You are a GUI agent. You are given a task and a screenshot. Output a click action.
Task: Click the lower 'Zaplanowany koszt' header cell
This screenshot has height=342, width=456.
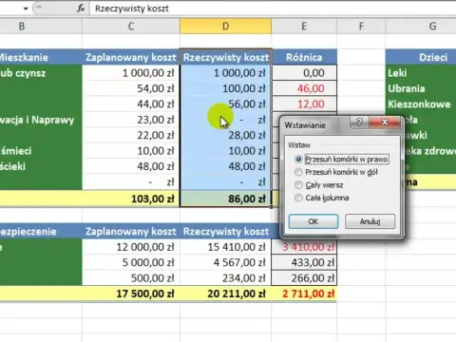point(131,231)
